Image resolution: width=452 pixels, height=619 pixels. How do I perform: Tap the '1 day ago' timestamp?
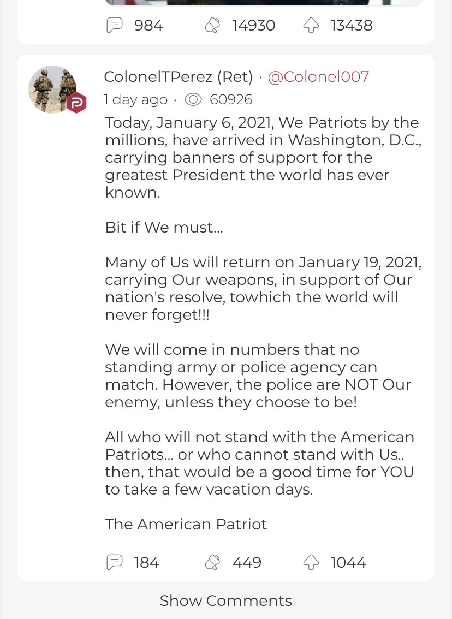point(135,99)
